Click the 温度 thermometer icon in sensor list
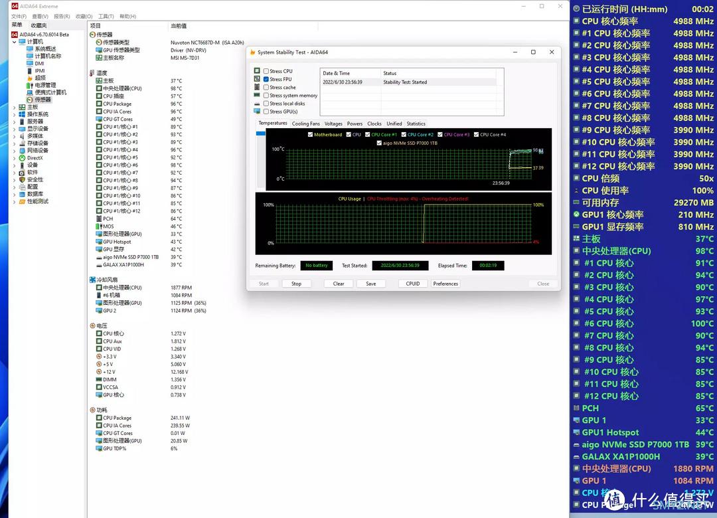Screen dimensions: 717x518 92,73
